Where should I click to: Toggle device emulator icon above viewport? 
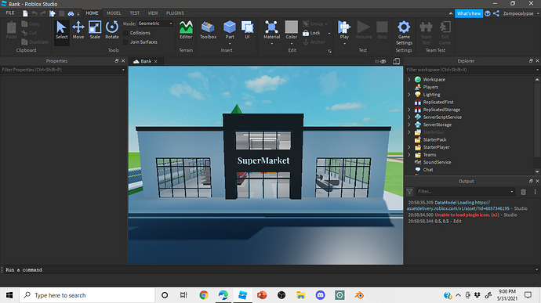(x=397, y=61)
